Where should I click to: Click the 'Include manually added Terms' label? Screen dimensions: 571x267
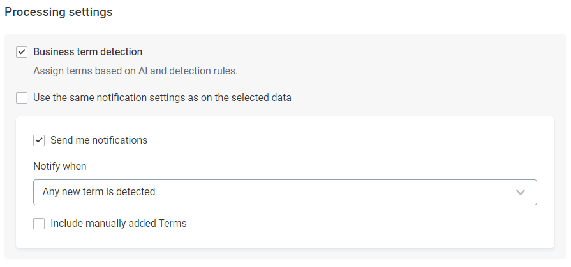pyautogui.click(x=118, y=224)
